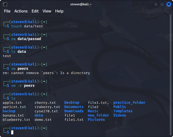
Task: Minimize the terminal window
Action: tap(156, 4)
